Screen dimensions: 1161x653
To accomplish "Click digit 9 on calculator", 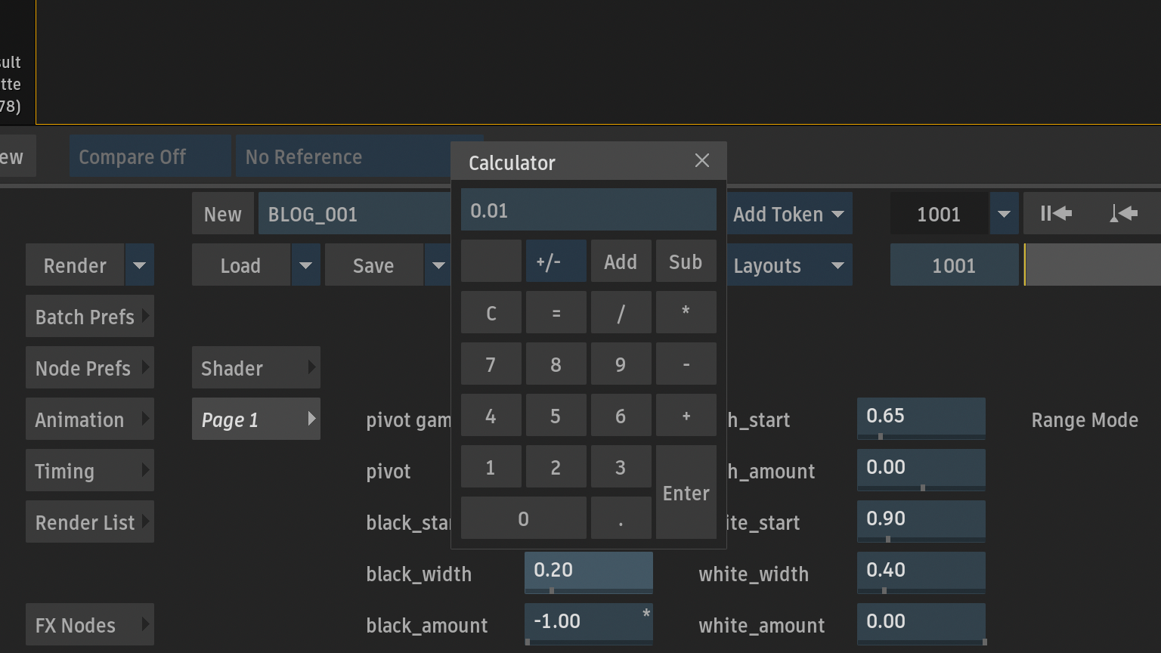I will pyautogui.click(x=621, y=364).
